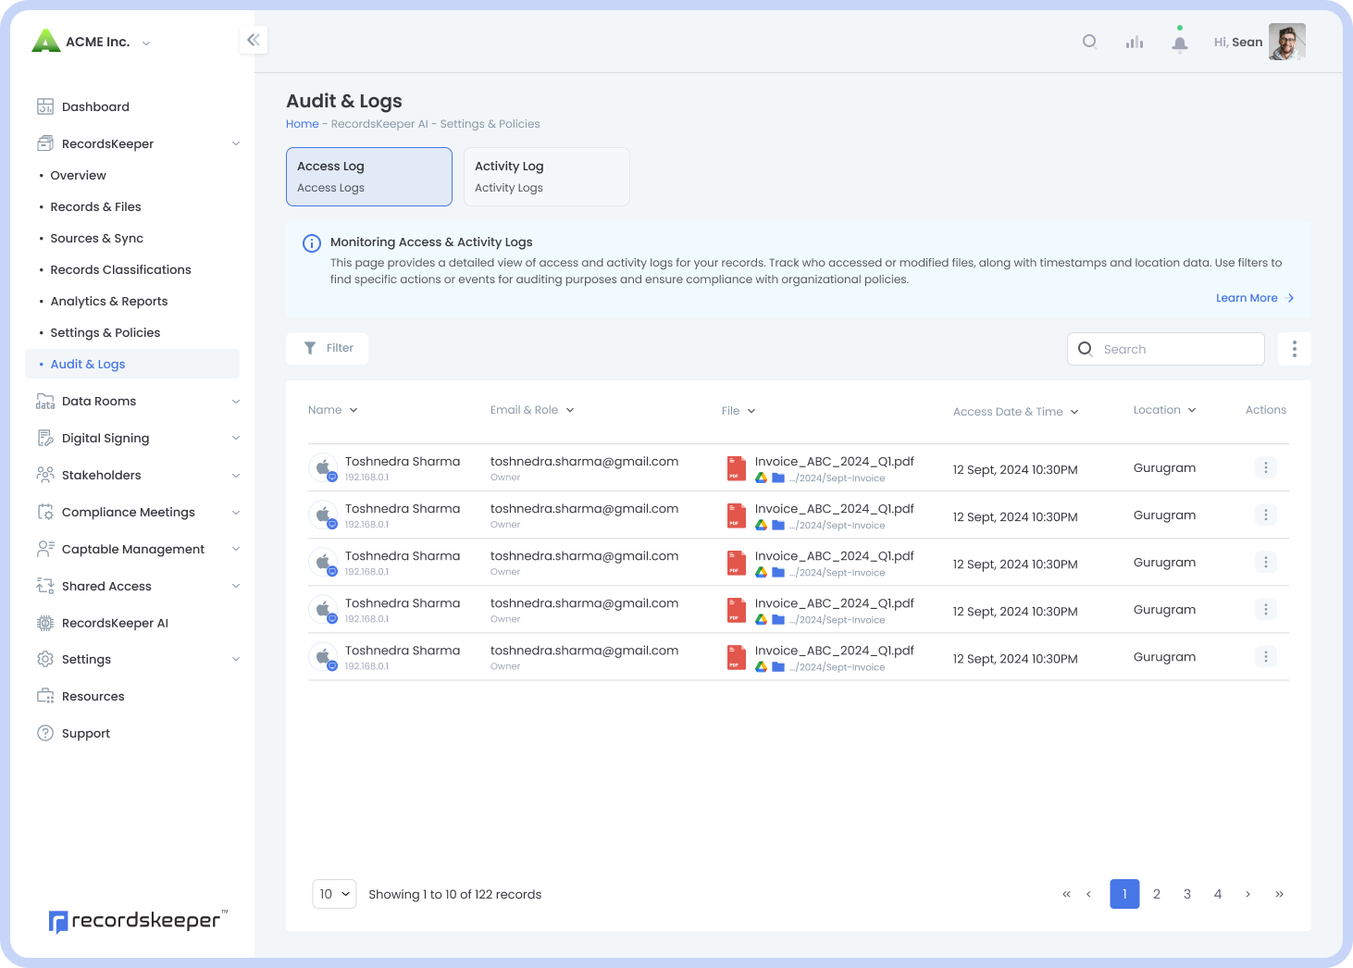Image resolution: width=1353 pixels, height=968 pixels.
Task: Expand the Stakeholders section chevron
Action: [x=236, y=475]
